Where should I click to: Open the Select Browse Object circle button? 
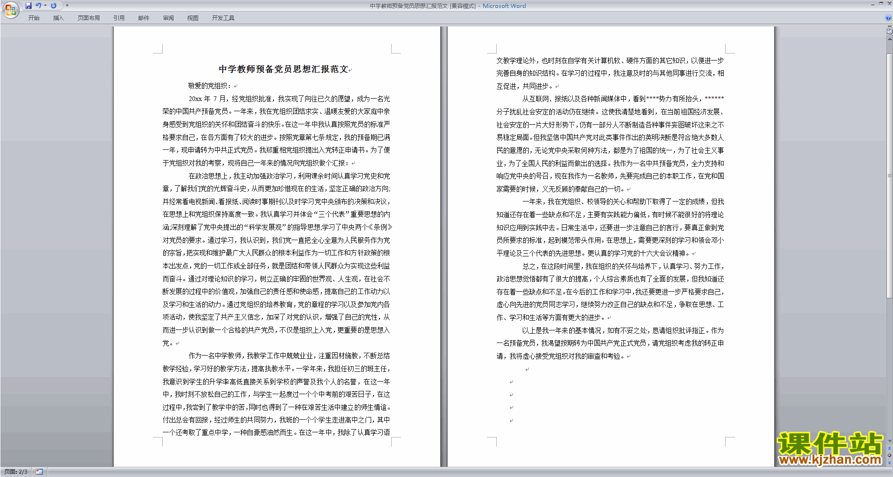coord(890,456)
